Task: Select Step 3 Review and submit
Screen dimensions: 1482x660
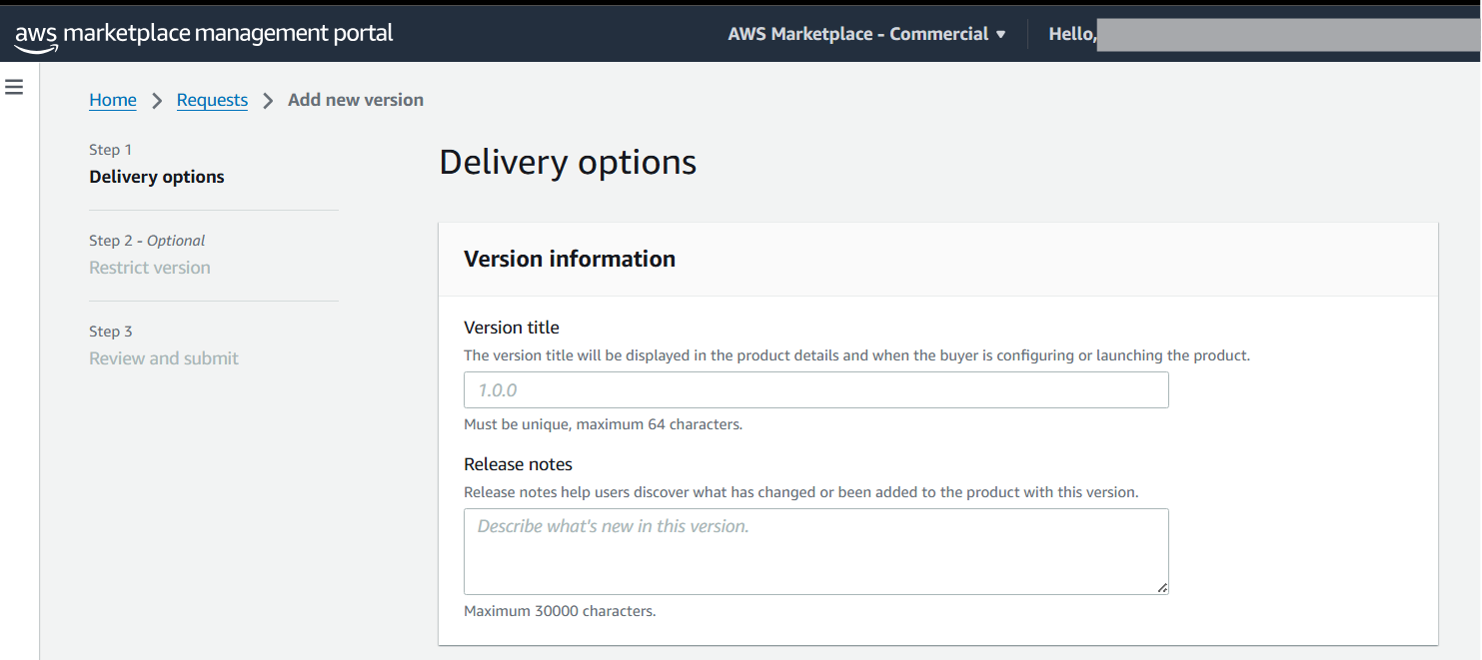Action: [164, 358]
